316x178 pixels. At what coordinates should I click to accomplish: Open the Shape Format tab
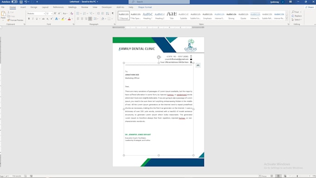(x=145, y=7)
